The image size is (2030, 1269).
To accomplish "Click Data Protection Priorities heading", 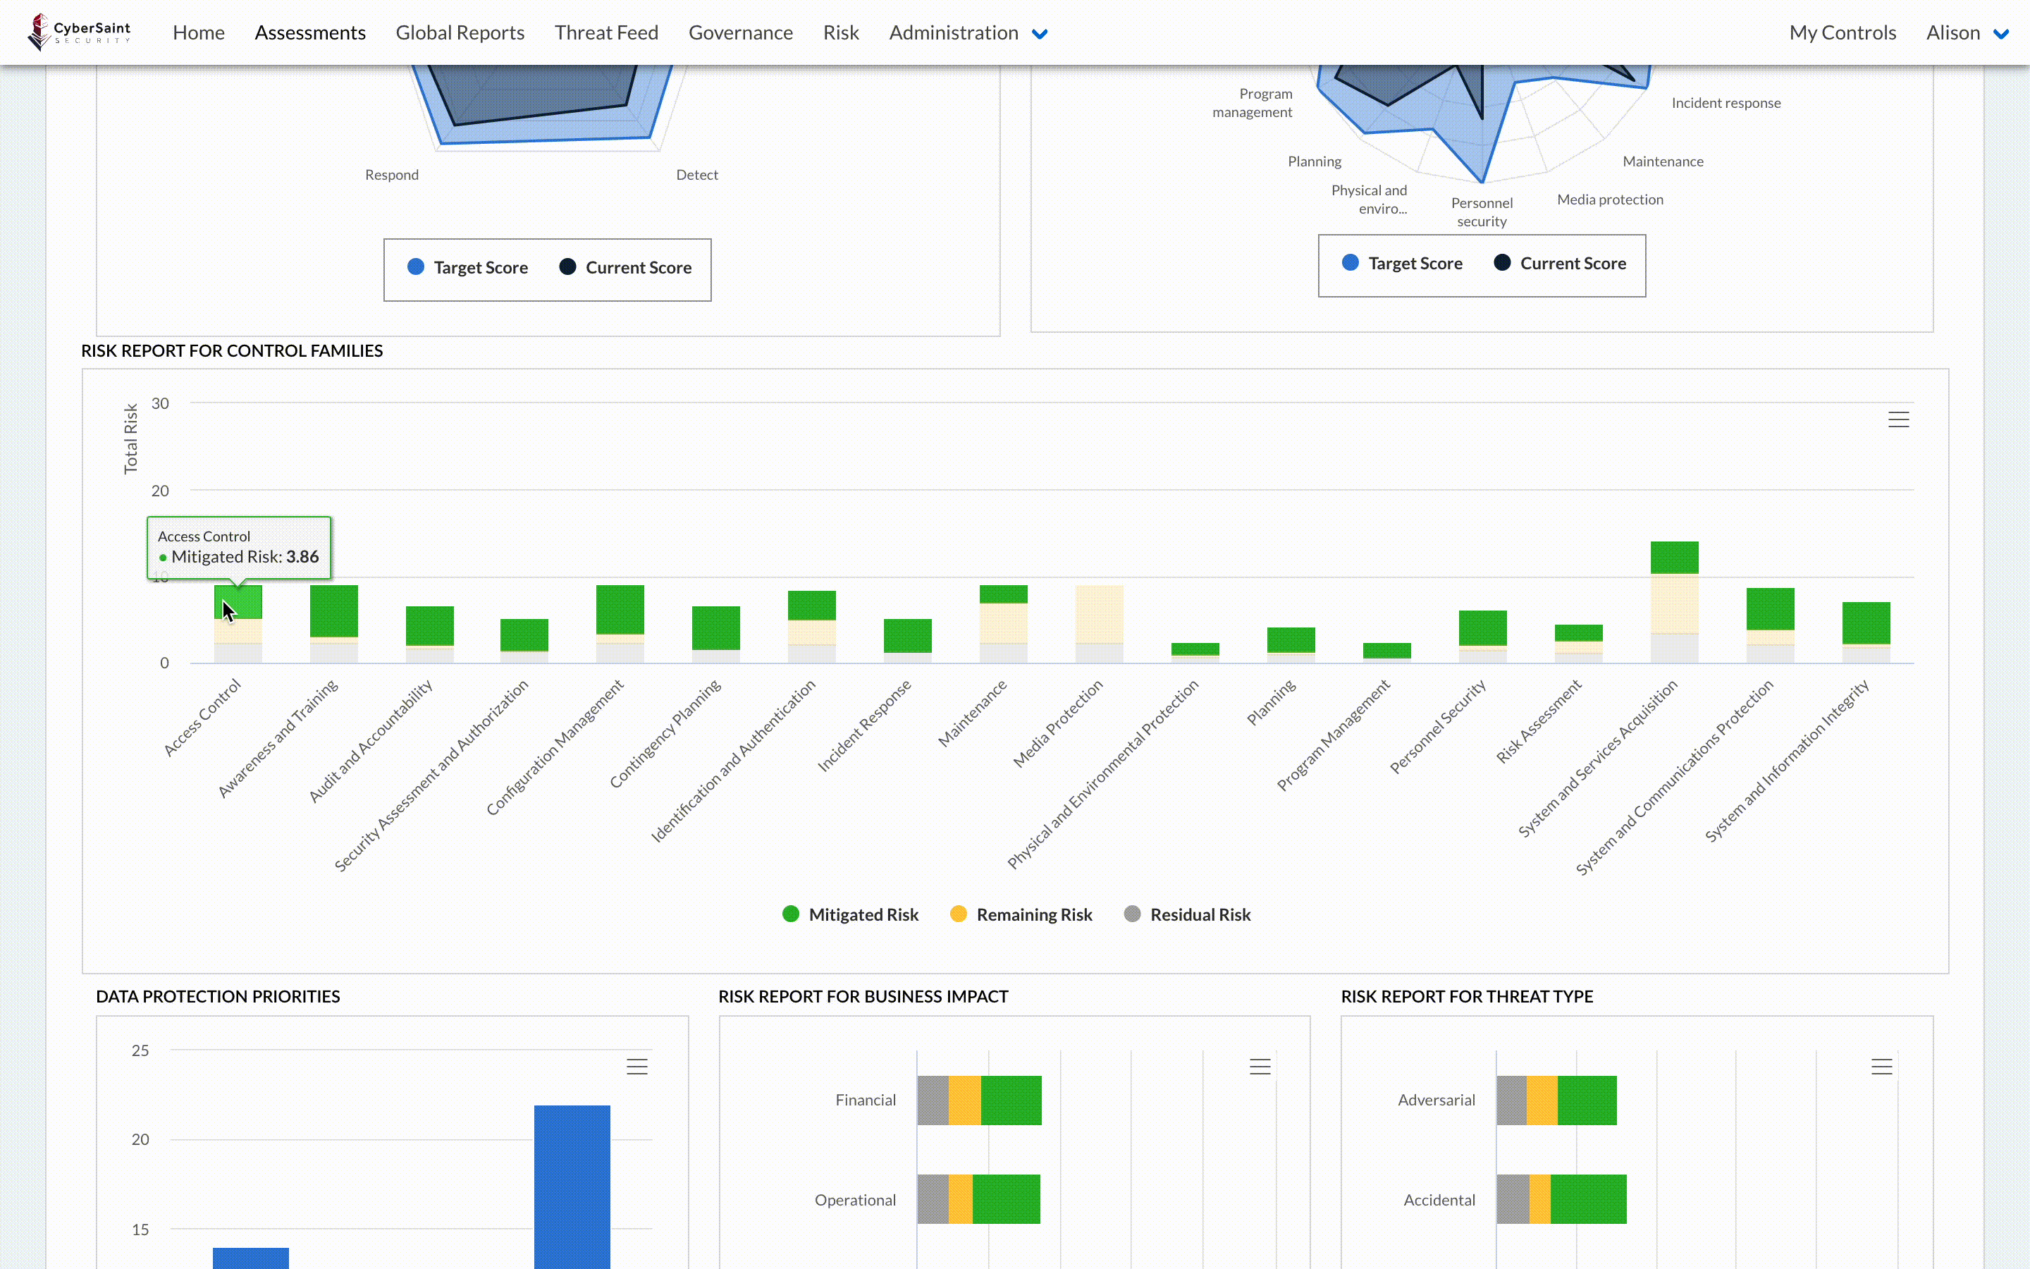I will [x=218, y=996].
